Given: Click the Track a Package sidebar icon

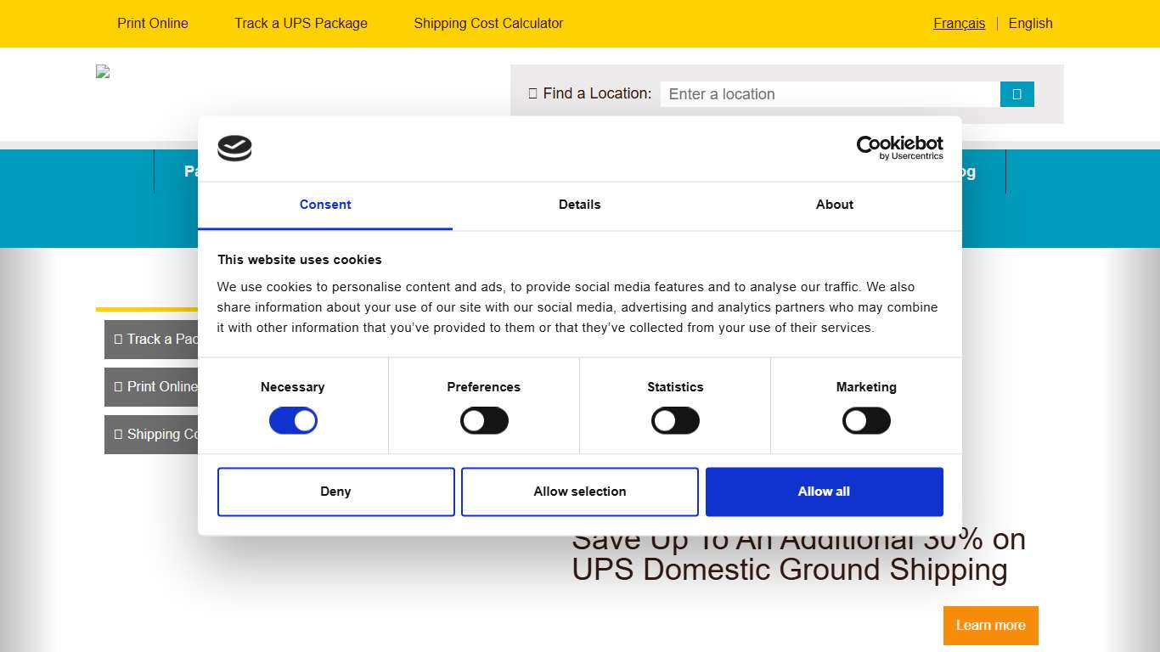Looking at the screenshot, I should (117, 339).
